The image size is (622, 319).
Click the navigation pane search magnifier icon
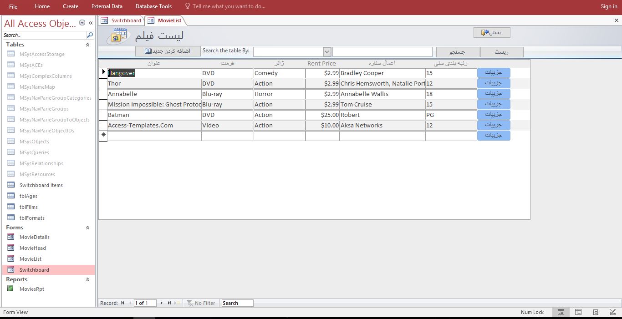coord(90,35)
